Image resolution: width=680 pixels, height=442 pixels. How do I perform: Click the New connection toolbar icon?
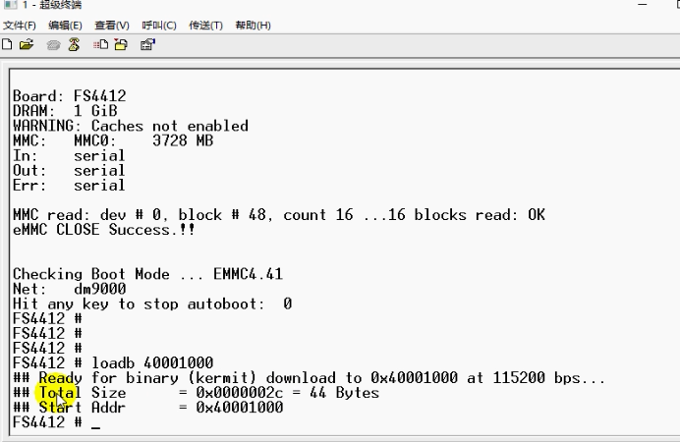click(7, 44)
